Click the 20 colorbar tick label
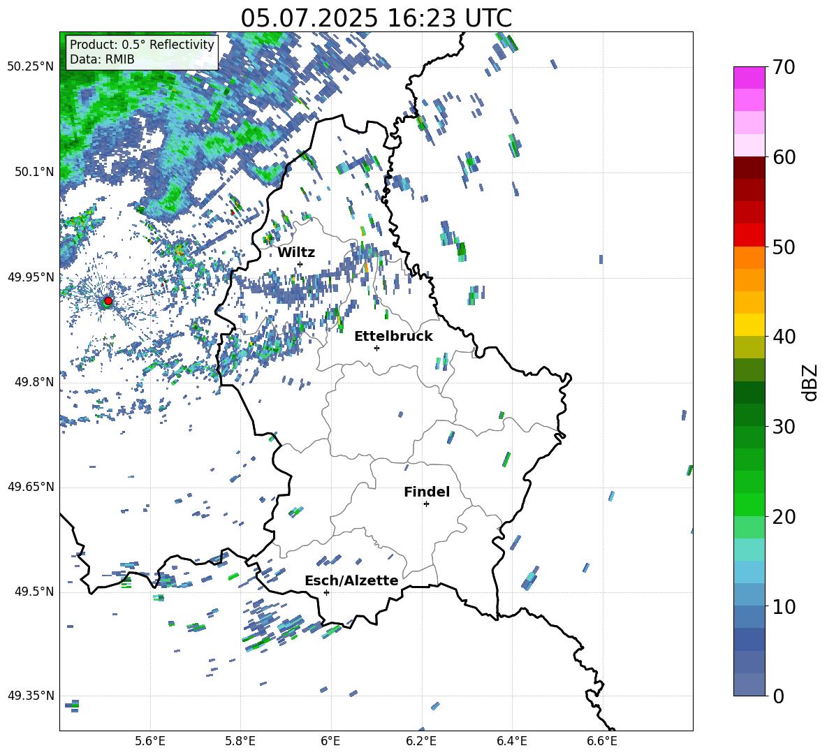The height and width of the screenshot is (755, 827). pos(784,517)
